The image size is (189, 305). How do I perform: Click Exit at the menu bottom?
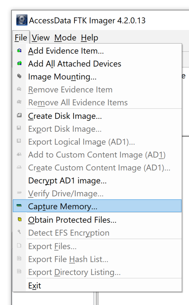pos(35,285)
